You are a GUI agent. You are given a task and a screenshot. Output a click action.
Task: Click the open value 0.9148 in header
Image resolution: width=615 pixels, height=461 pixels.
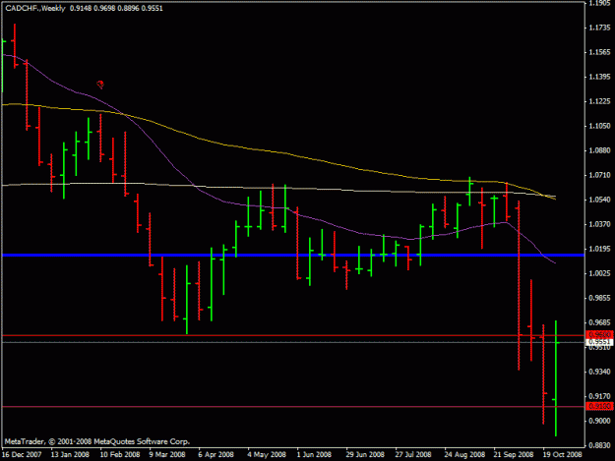pos(81,8)
